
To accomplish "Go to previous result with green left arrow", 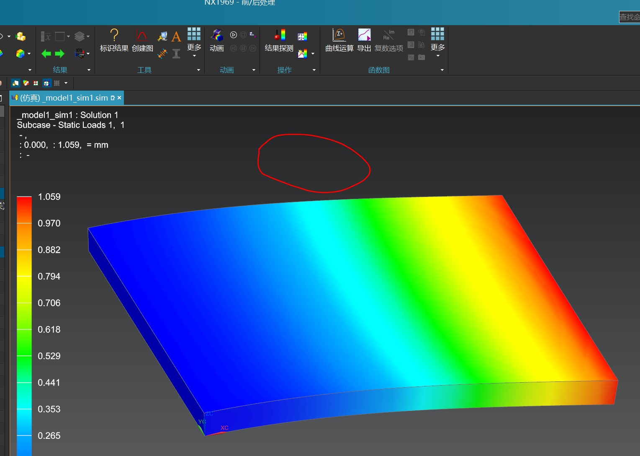I will point(46,54).
